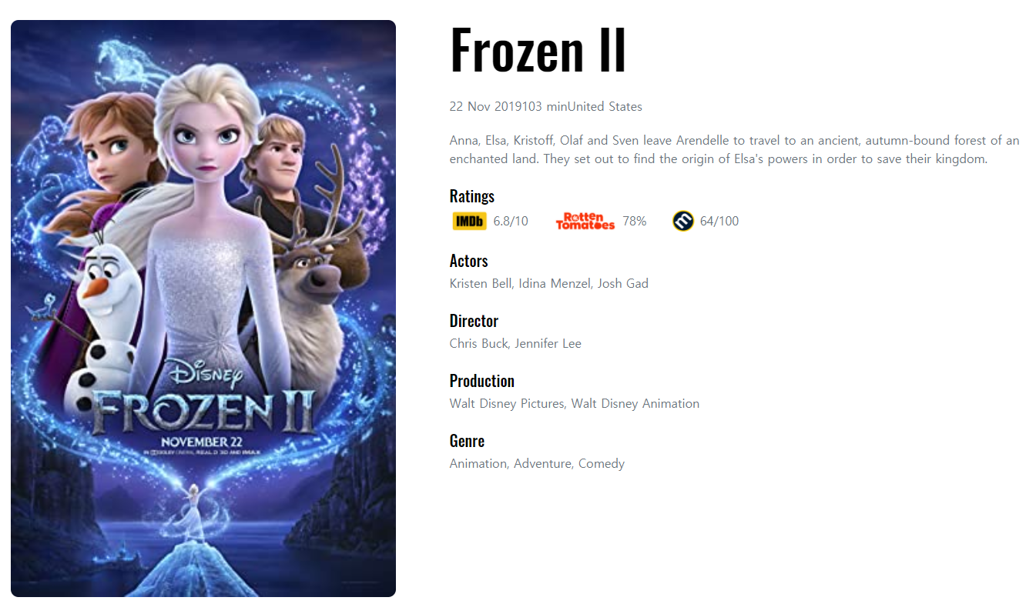Select the IMDb 6.8/10 rating text
This screenshot has width=1026, height=604.
pos(511,221)
